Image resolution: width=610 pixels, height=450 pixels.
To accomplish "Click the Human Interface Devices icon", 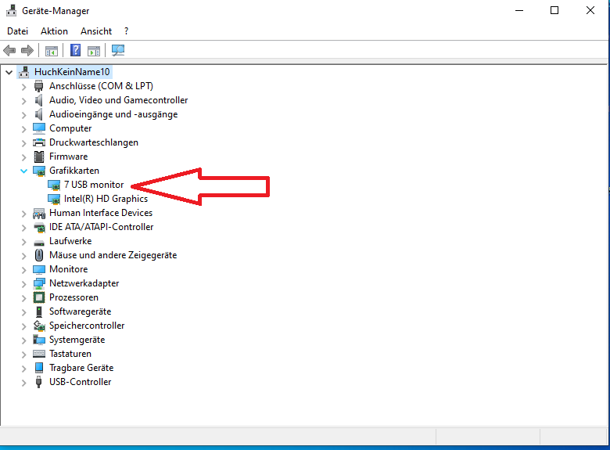I will [x=39, y=213].
